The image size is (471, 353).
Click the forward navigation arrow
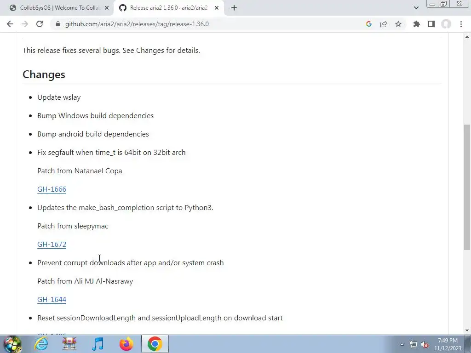pos(25,24)
